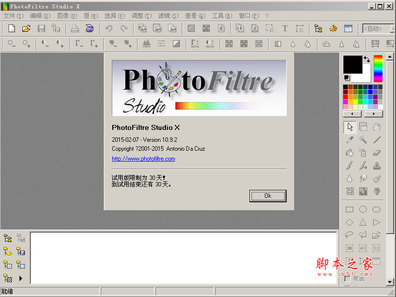396x297 pixels.
Task: Click the palette previous left arrow
Action: [352, 114]
